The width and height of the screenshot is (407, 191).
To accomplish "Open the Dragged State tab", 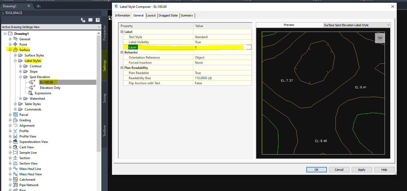I will point(168,15).
